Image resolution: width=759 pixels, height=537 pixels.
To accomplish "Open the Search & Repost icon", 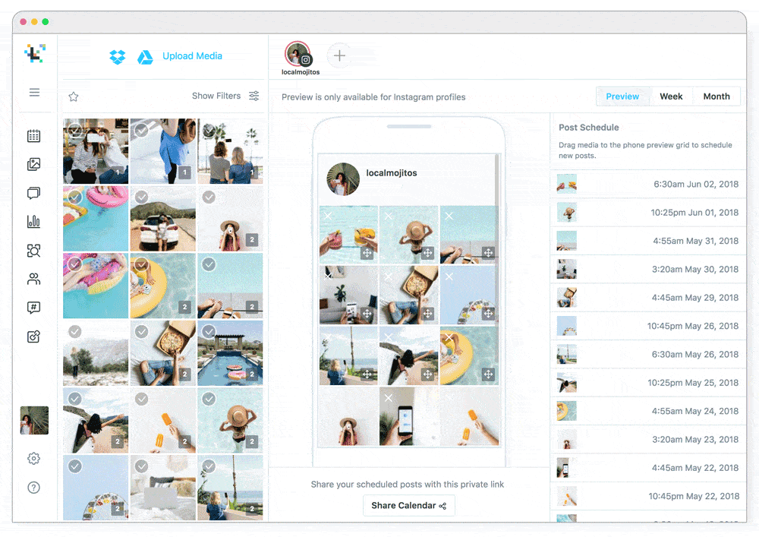I will tap(34, 251).
